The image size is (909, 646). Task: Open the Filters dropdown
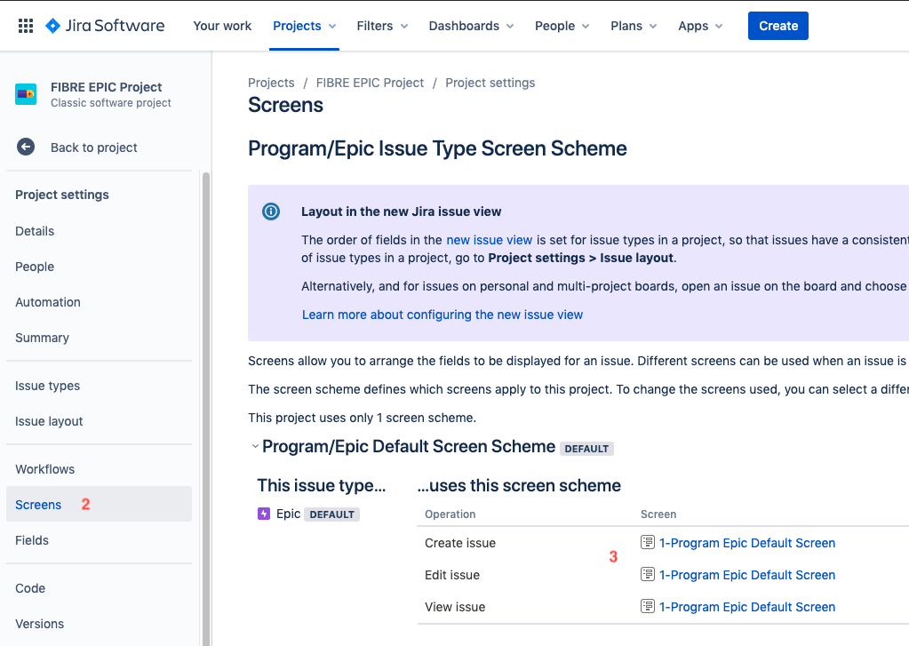click(x=382, y=26)
